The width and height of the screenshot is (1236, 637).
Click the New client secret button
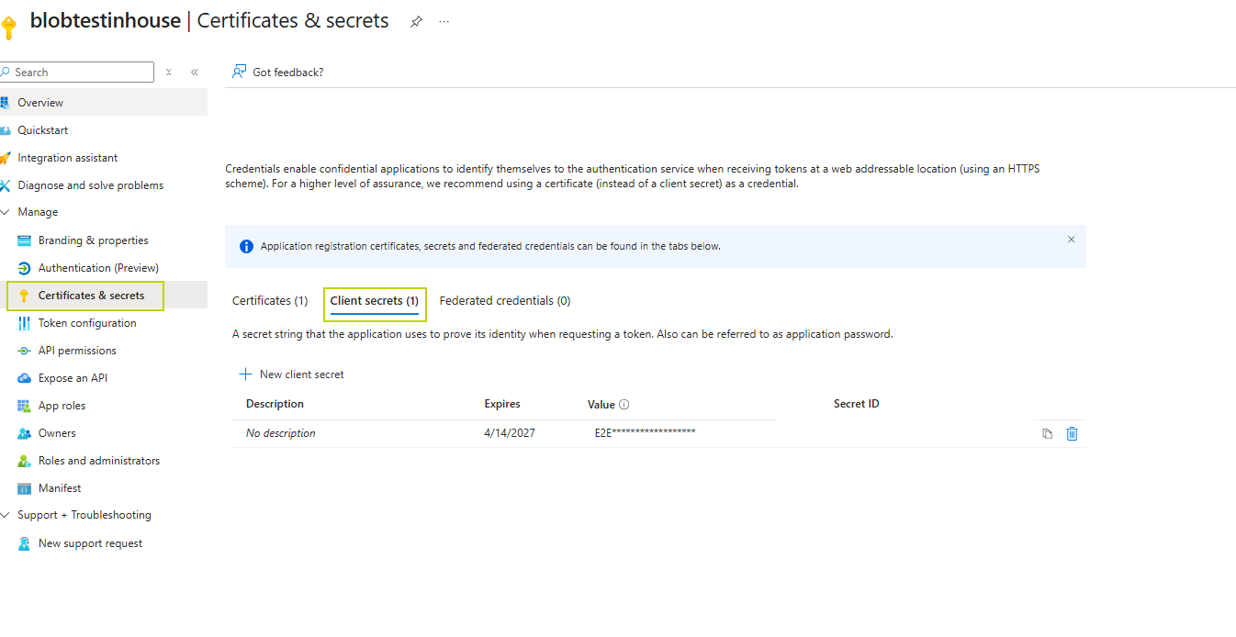click(x=292, y=374)
